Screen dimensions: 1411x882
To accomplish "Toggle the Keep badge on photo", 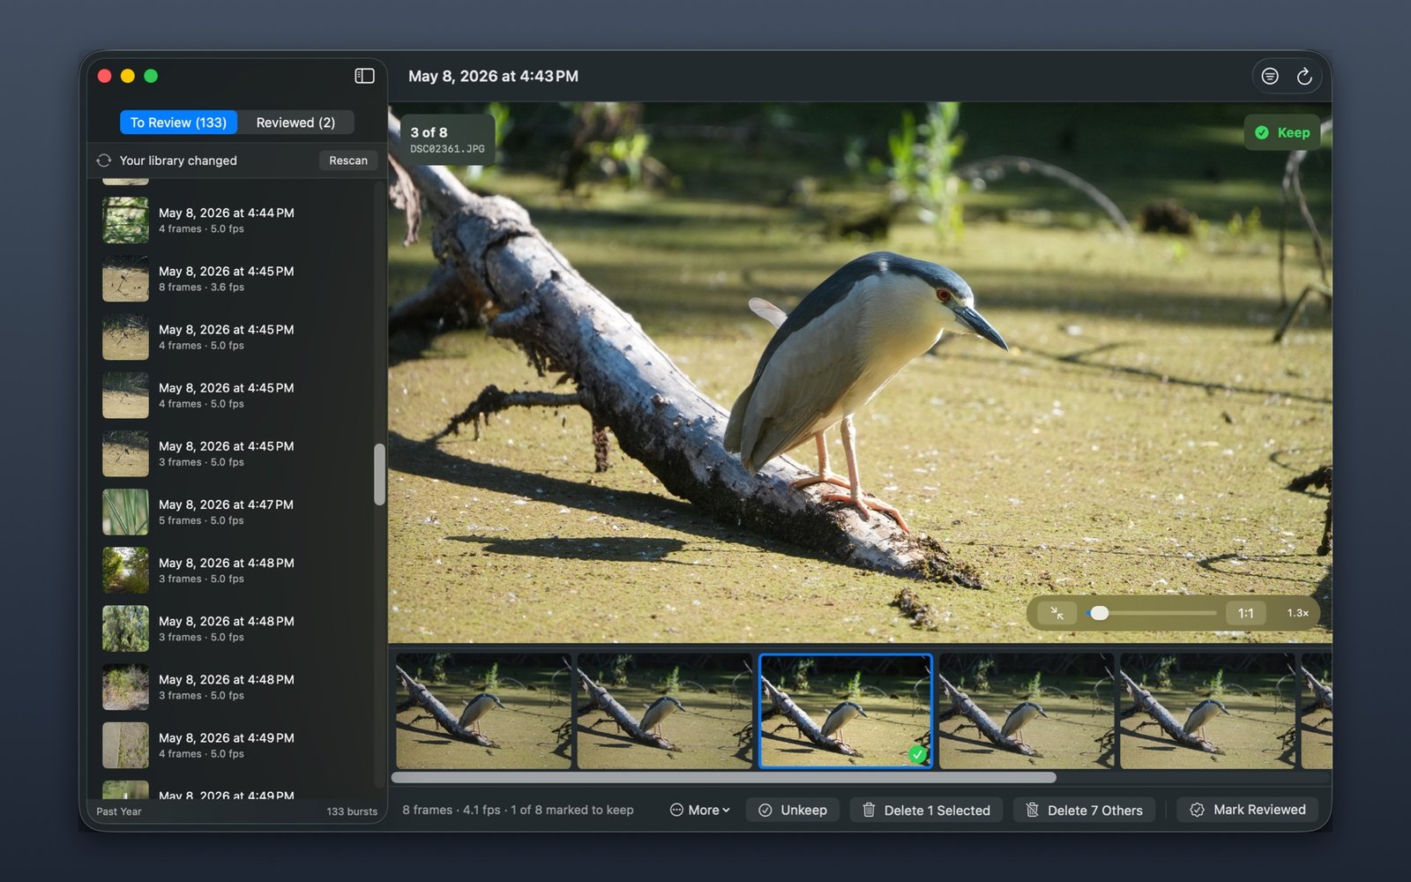I will click(x=1282, y=132).
